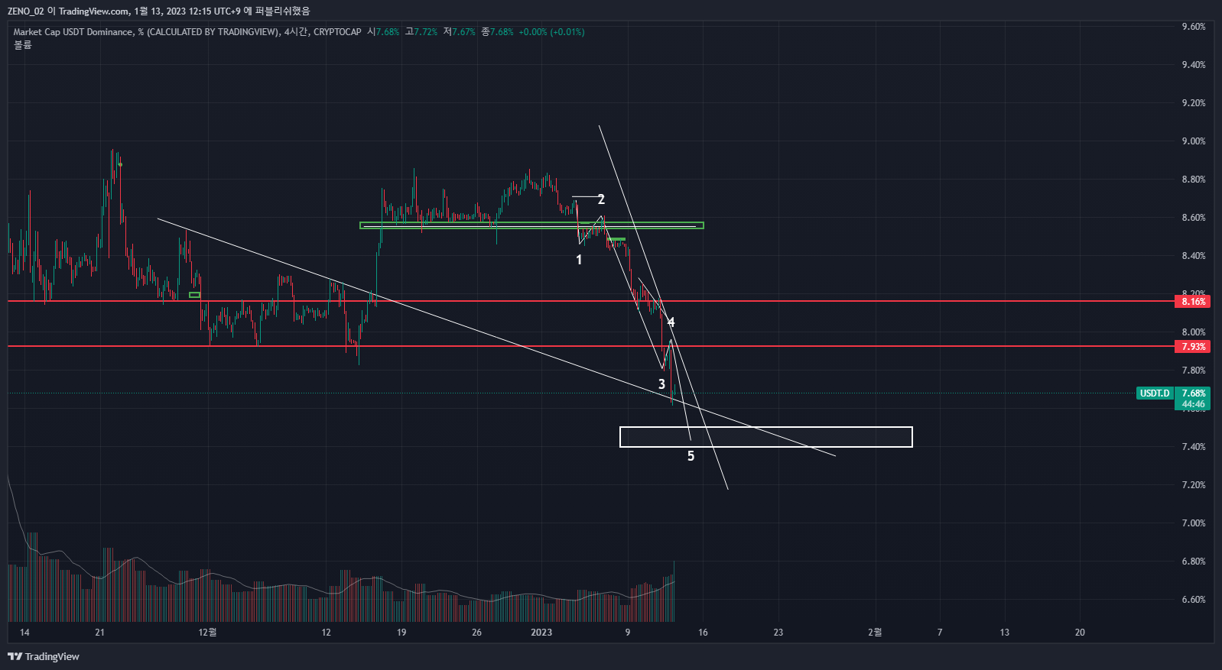Viewport: 1222px width, 670px height.
Task: Click the 2023 year label on time axis
Action: pyautogui.click(x=541, y=633)
